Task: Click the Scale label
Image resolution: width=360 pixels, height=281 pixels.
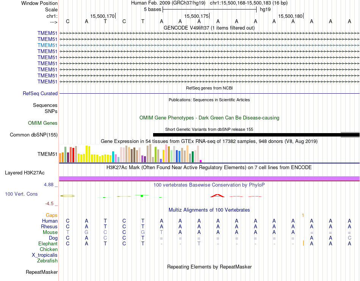Action: coord(51,9)
